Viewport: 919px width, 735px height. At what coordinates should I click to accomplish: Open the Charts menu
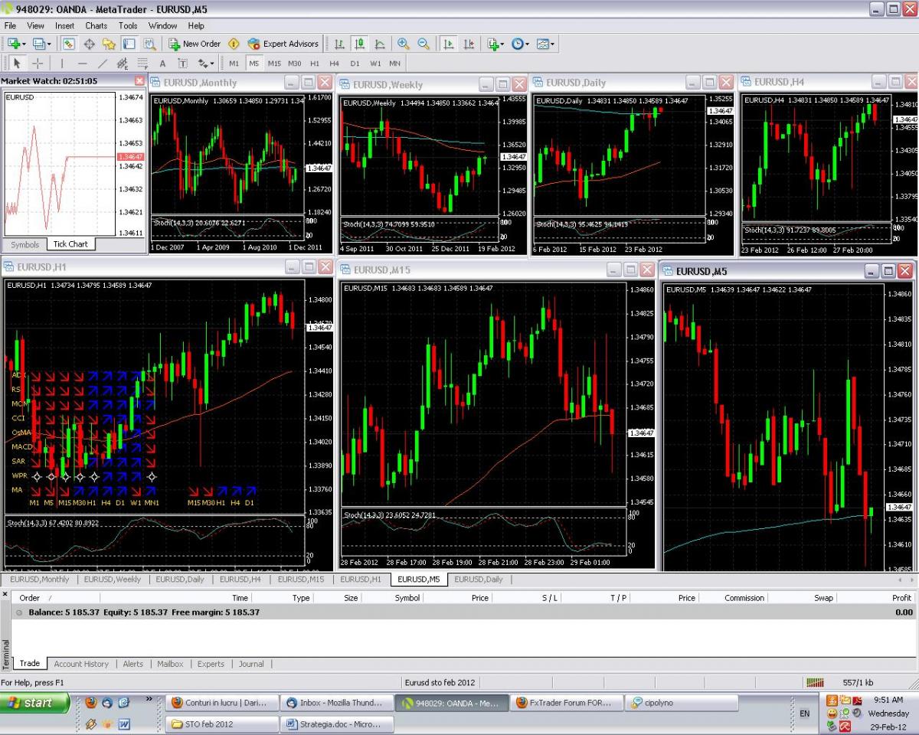[x=96, y=25]
